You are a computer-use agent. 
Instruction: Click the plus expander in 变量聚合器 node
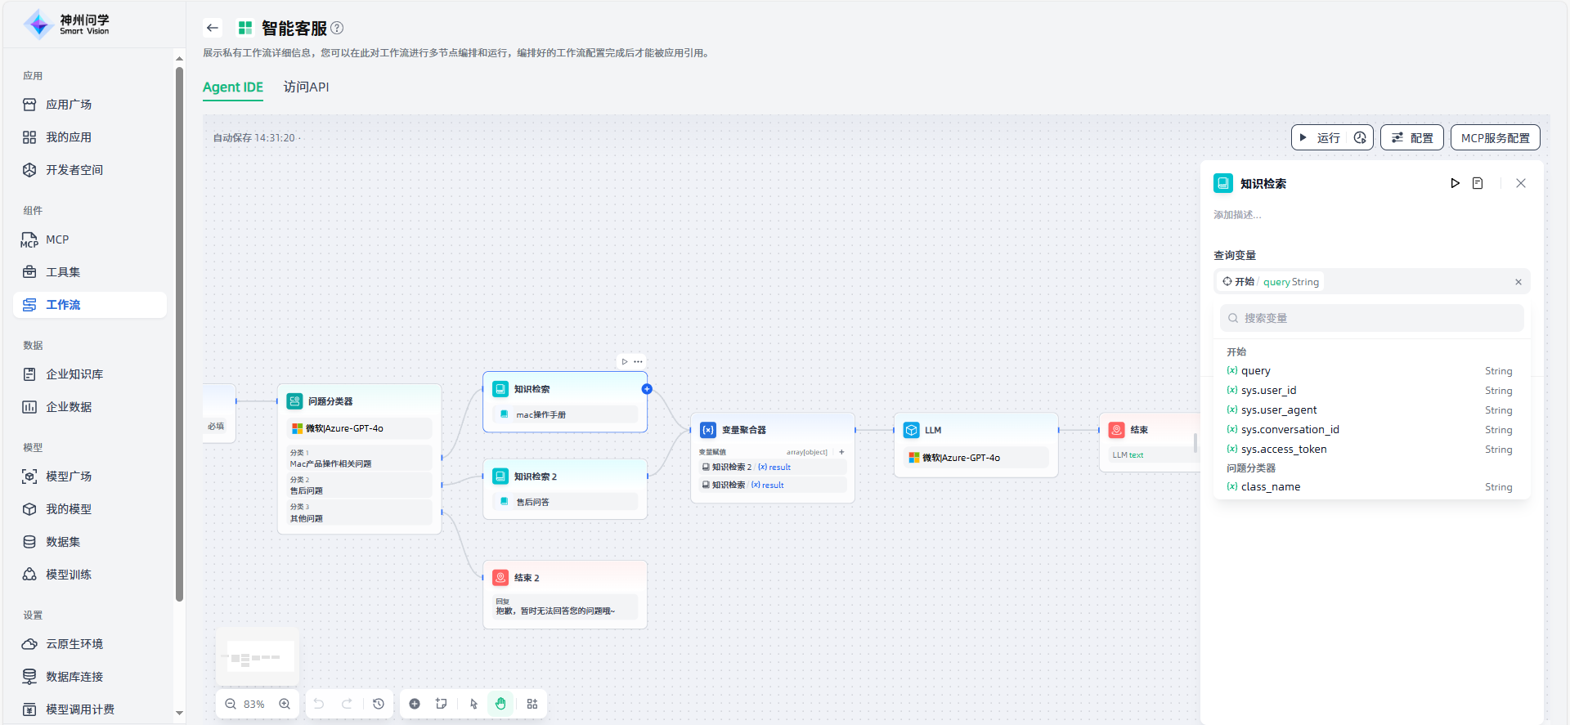pos(841,452)
